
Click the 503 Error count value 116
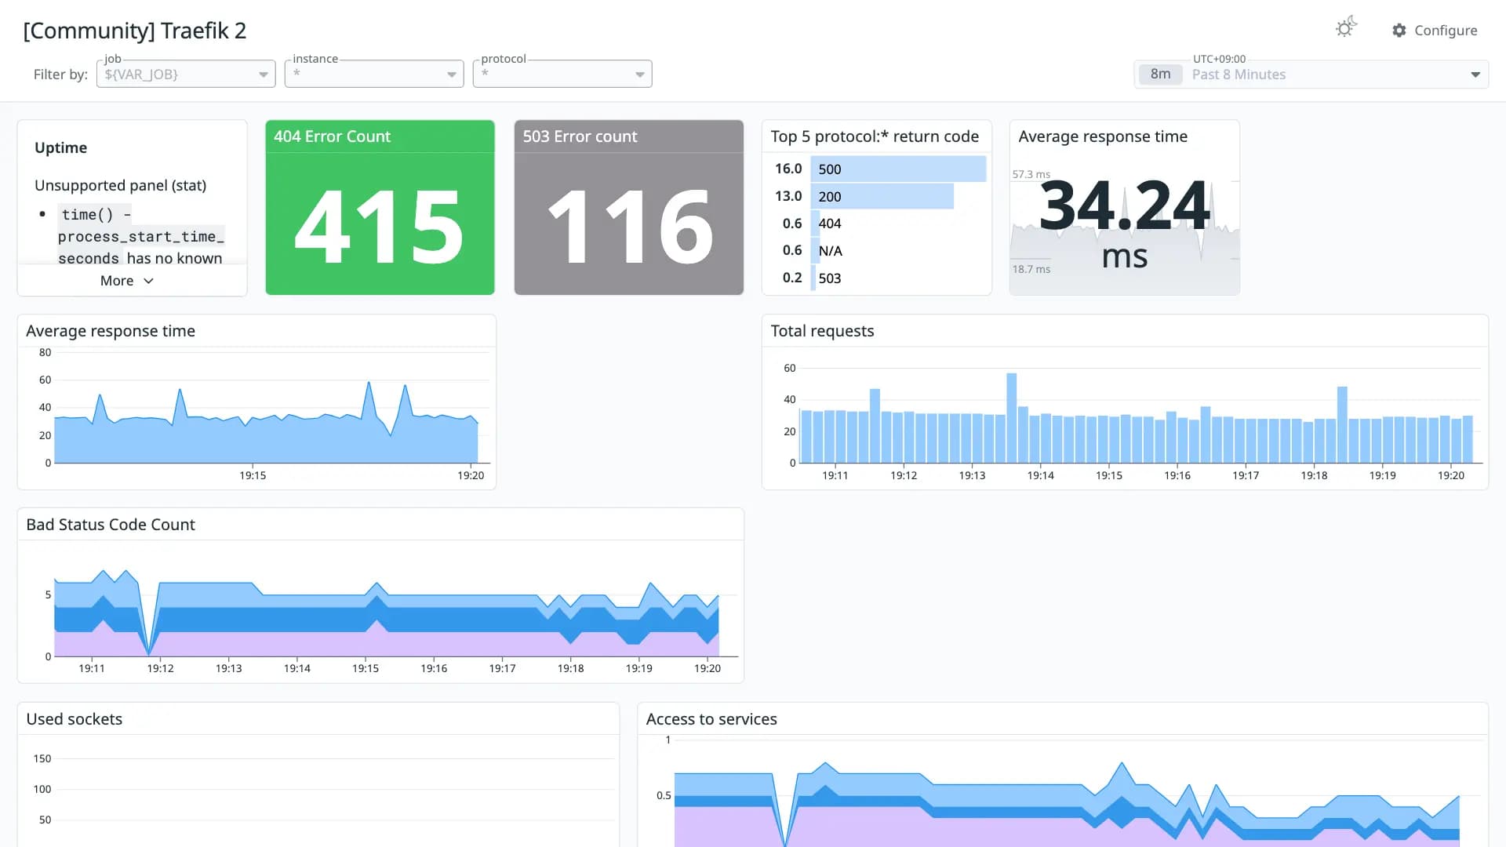(x=629, y=227)
